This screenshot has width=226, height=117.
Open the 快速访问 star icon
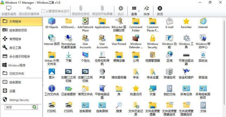(136, 88)
